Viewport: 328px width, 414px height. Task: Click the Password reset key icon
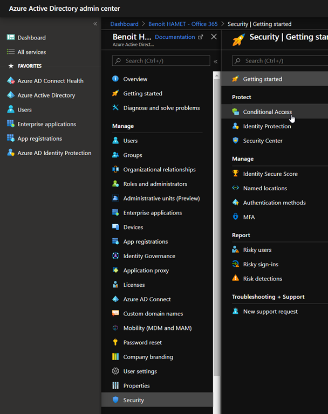(115, 342)
